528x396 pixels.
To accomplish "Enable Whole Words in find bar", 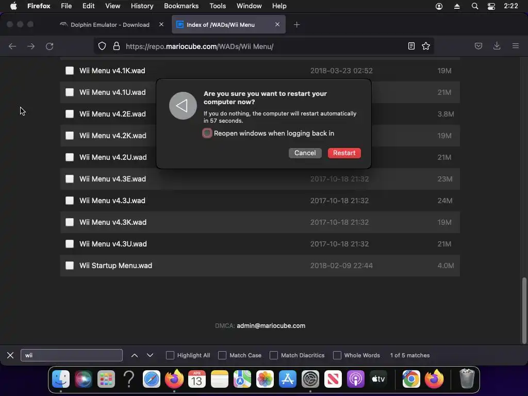I will click(337, 355).
